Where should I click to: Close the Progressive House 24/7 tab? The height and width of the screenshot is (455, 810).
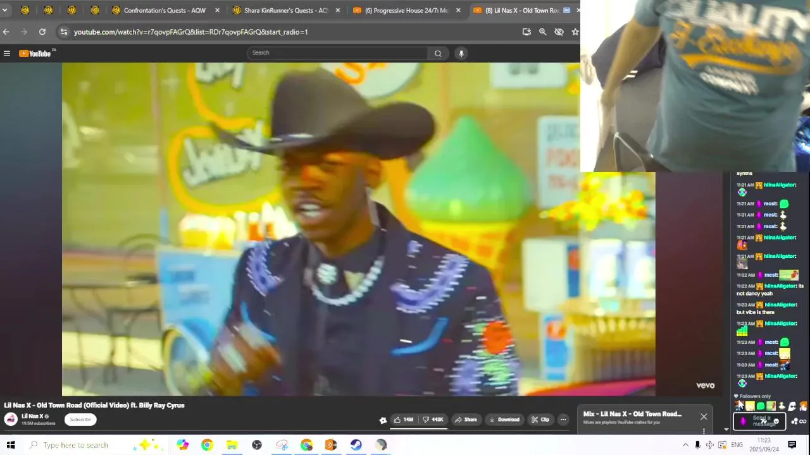click(x=458, y=10)
